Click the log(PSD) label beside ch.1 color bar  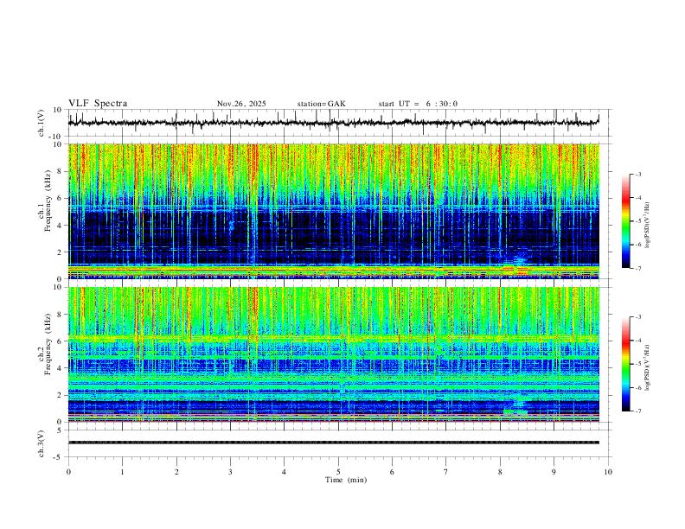(648, 226)
